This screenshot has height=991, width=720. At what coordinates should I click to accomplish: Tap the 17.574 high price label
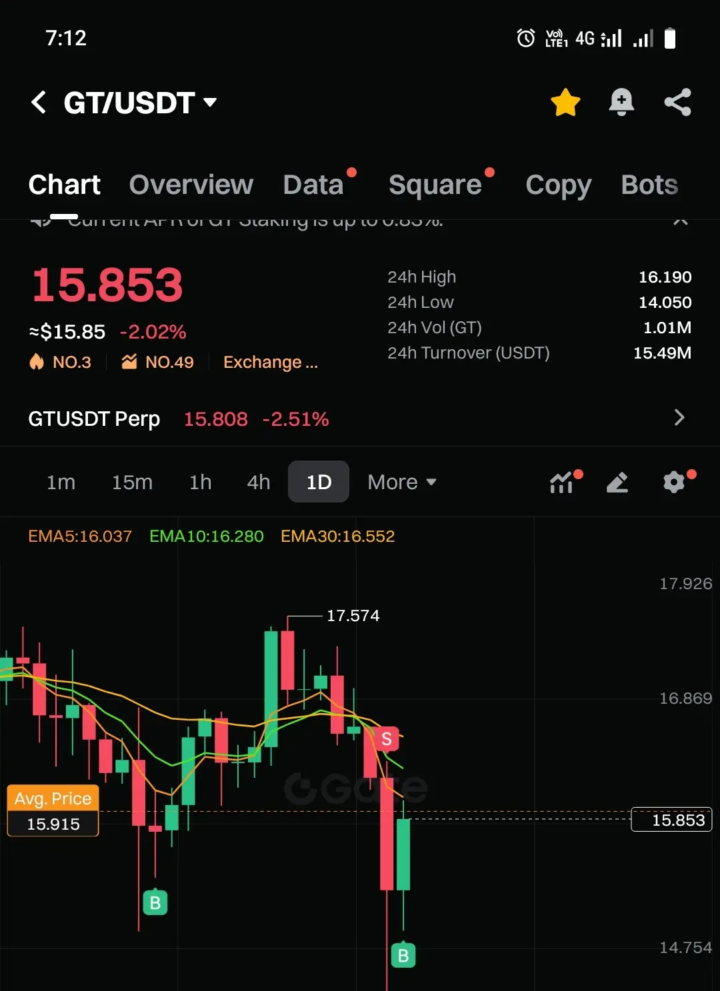[x=353, y=616]
